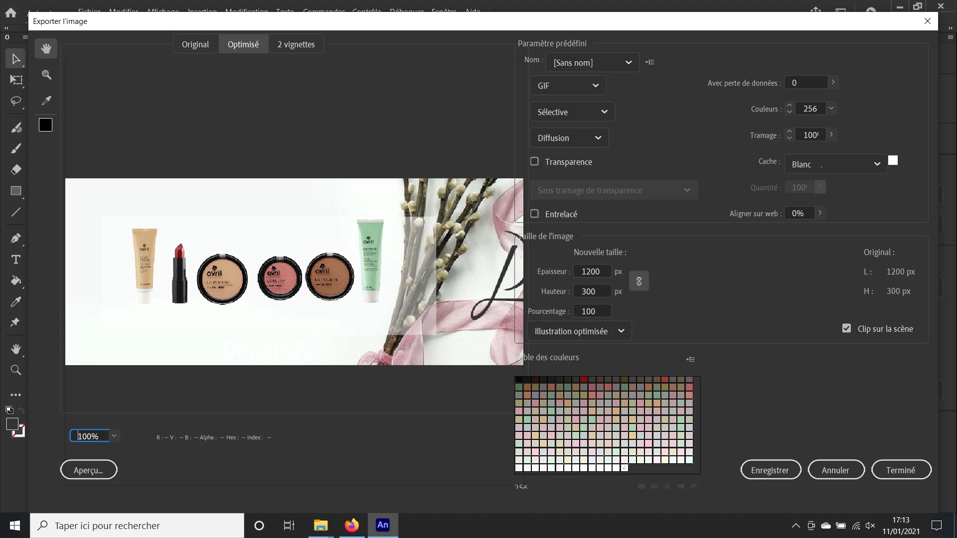Click the Aperçu... button
The width and height of the screenshot is (957, 538).
(x=89, y=470)
